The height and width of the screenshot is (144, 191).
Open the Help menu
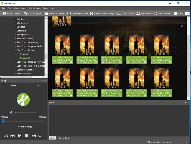coord(53,8)
